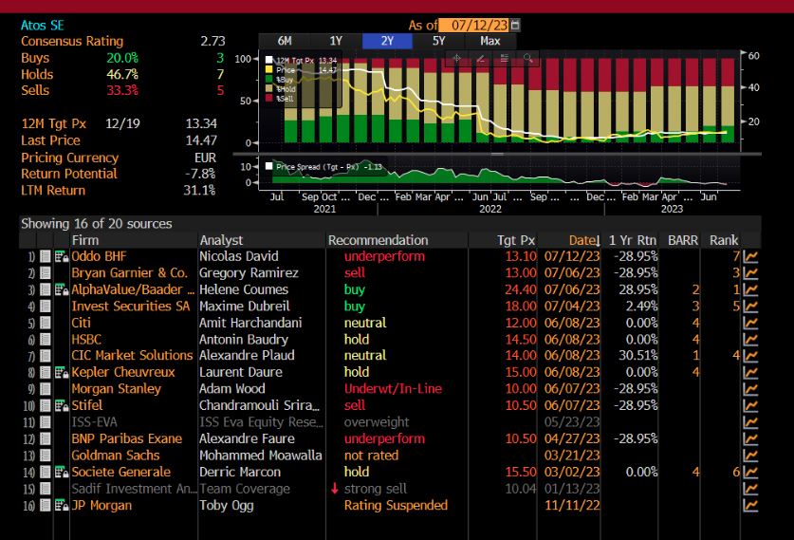This screenshot has height=540, width=794.
Task: Toggle the green %Buy legend swatch
Action: click(x=269, y=80)
